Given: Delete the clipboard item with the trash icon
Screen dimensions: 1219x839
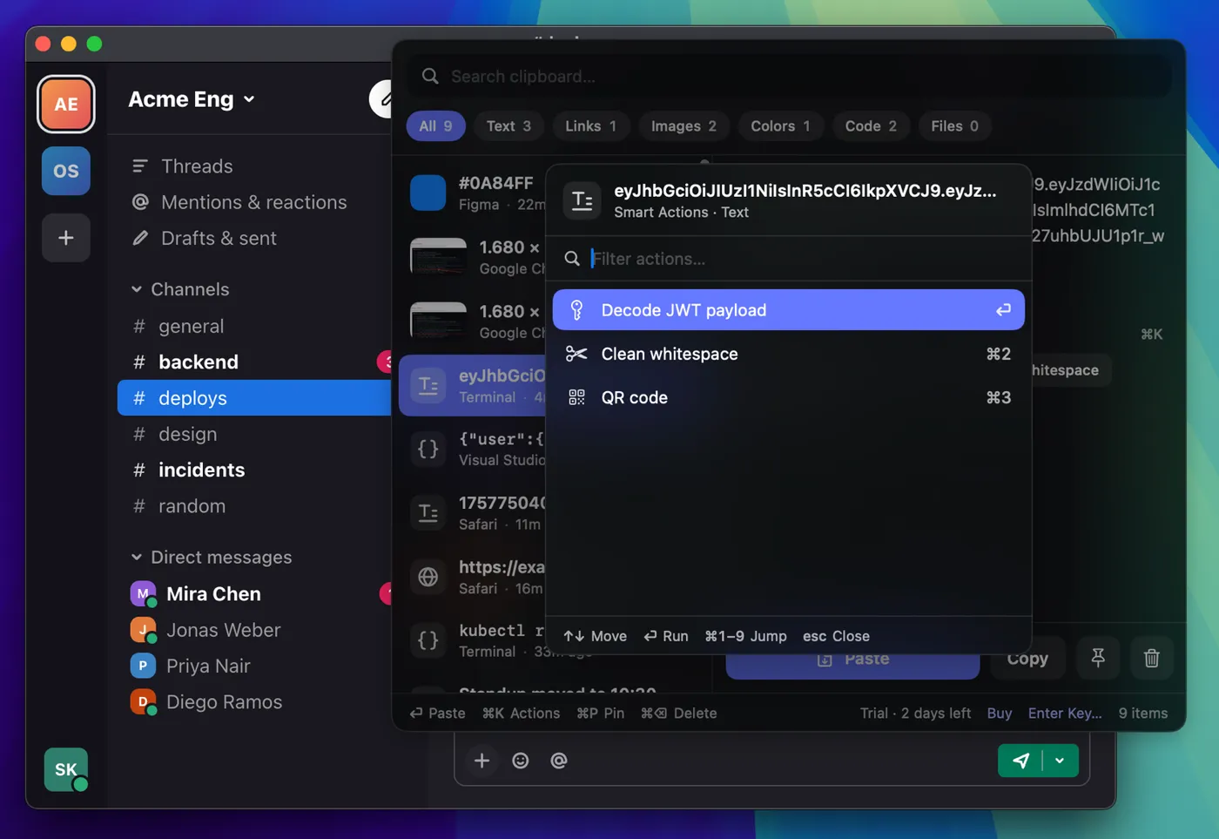Looking at the screenshot, I should point(1151,658).
